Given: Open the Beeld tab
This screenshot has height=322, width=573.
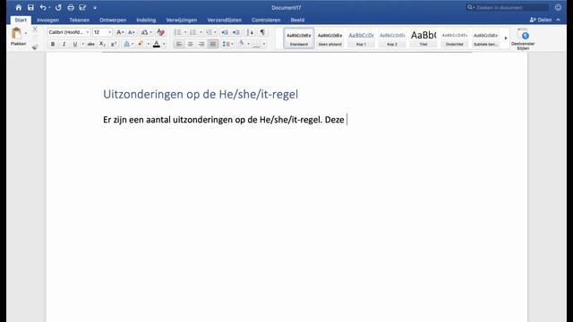Looking at the screenshot, I should [x=297, y=20].
